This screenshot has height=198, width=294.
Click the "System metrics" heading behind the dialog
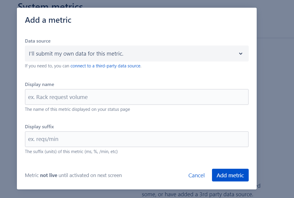(50, 4)
